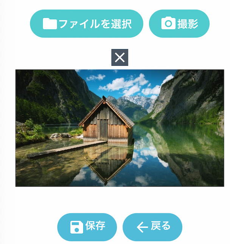Click the camera icon on 撮影 button

point(168,23)
